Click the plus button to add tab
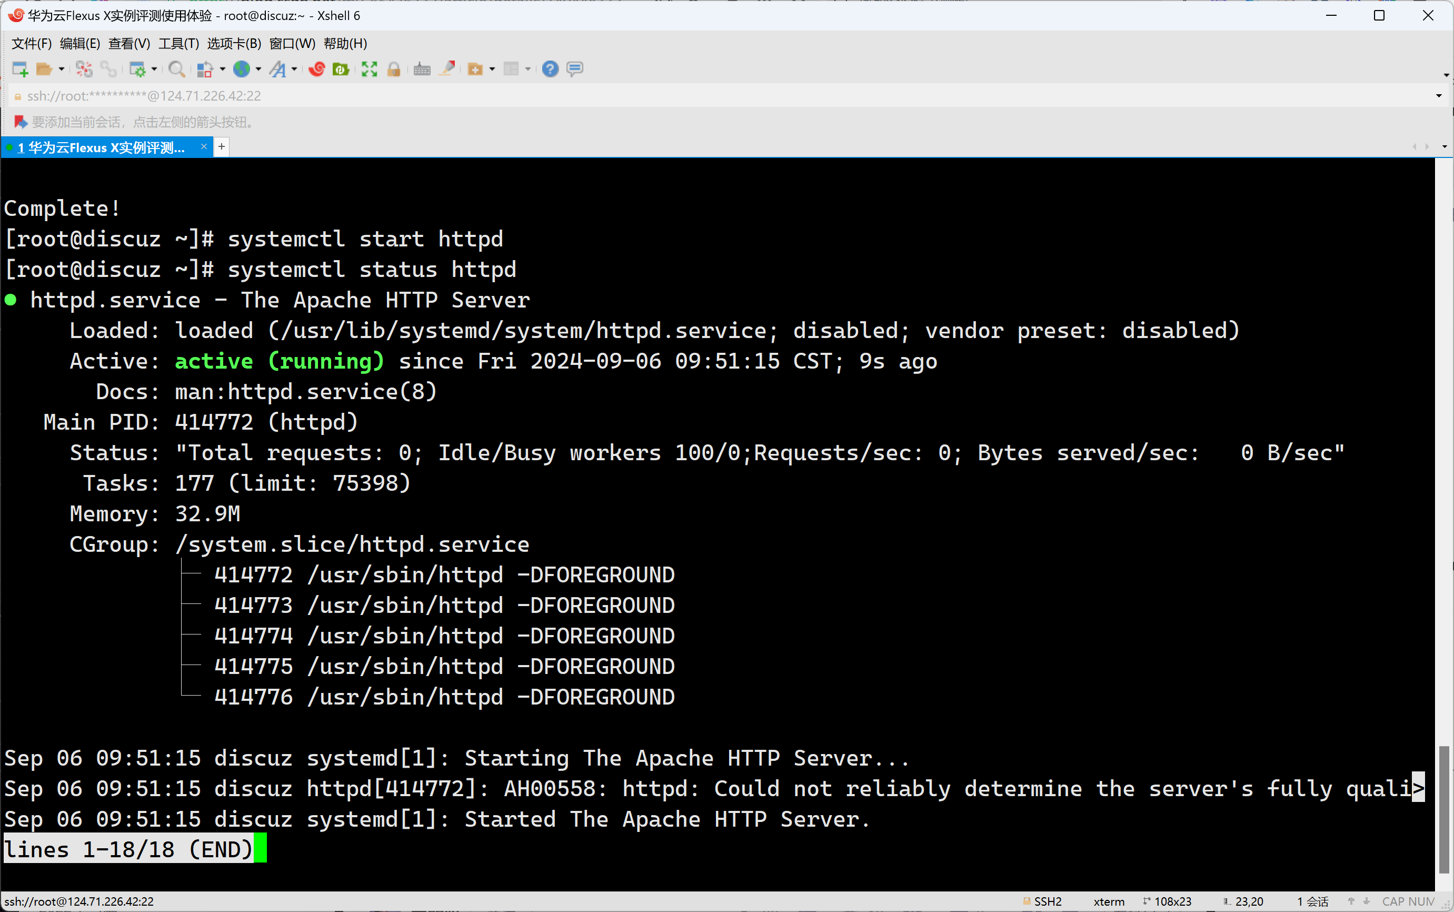 pyautogui.click(x=221, y=146)
